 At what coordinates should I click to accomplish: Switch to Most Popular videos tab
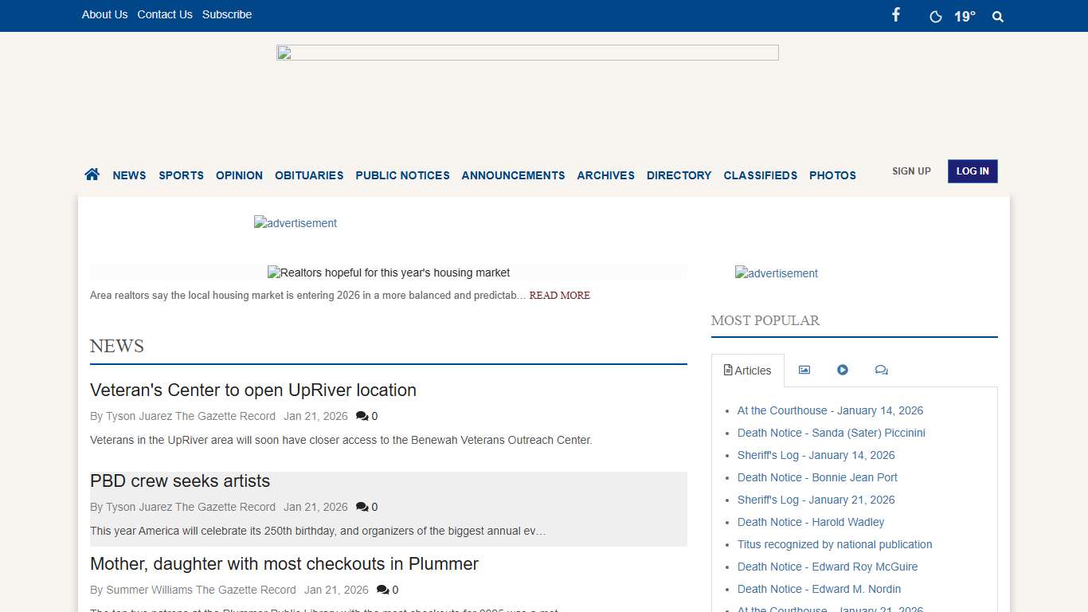[843, 370]
